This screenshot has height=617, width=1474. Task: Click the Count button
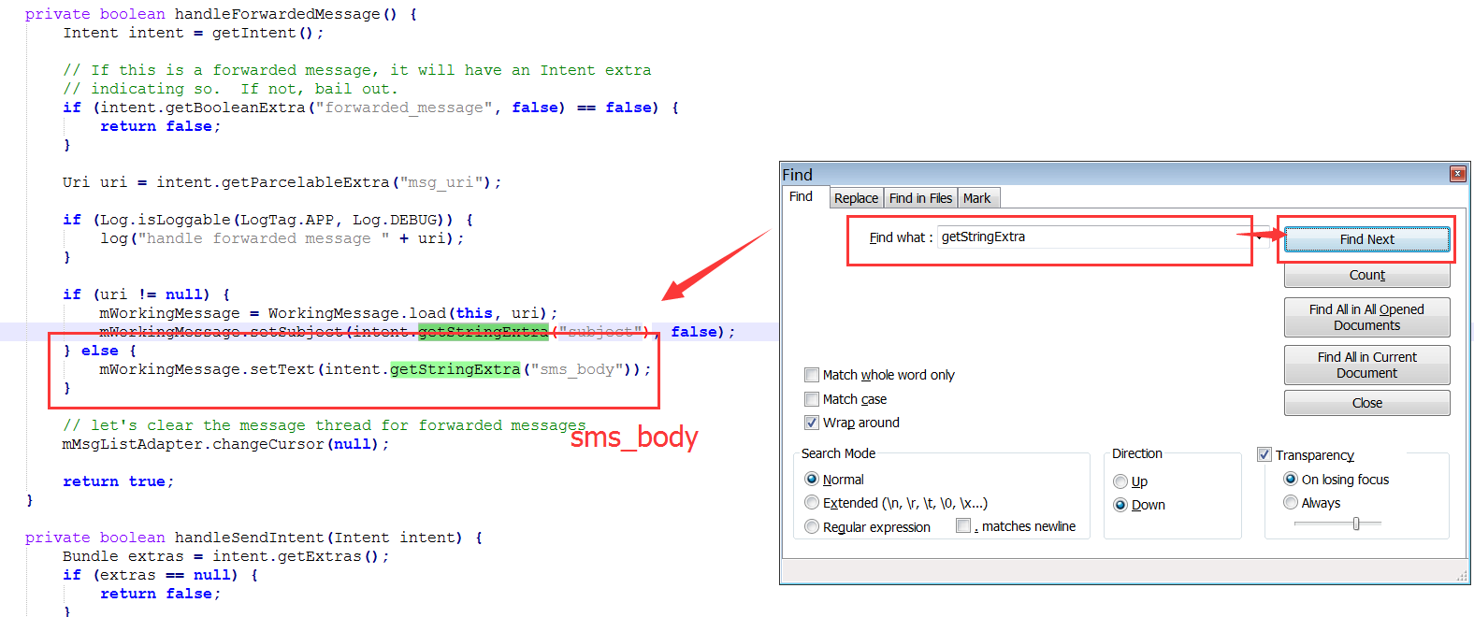click(1366, 275)
